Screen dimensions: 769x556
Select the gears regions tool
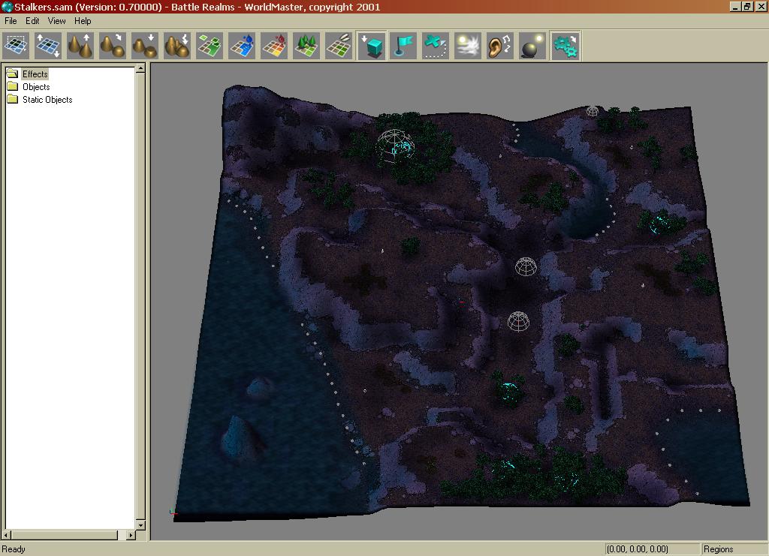(x=565, y=46)
